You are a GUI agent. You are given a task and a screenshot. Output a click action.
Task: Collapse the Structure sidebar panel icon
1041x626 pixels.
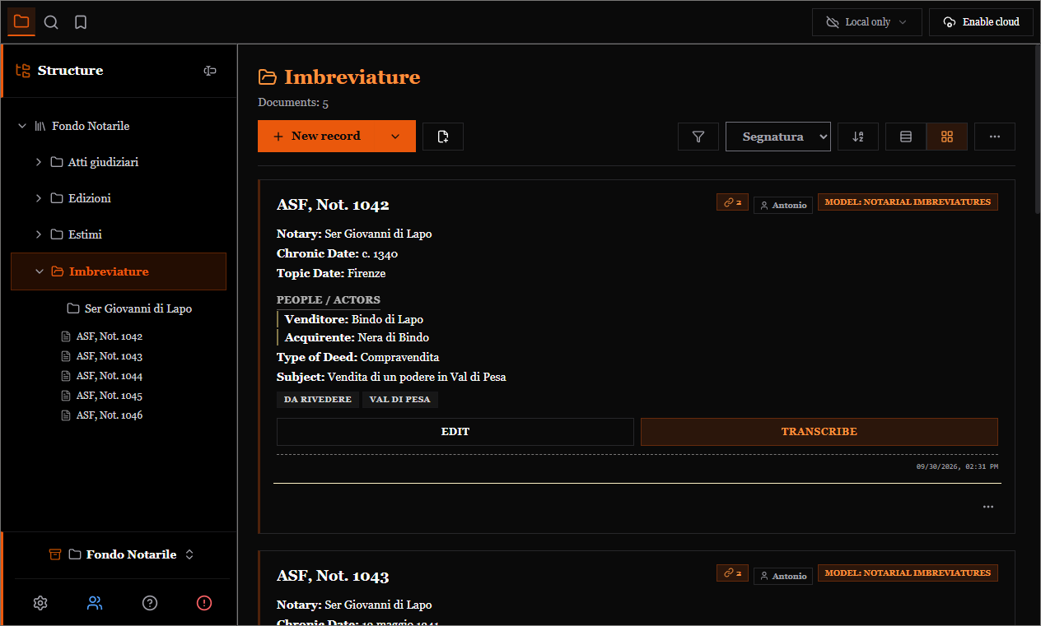(x=210, y=71)
